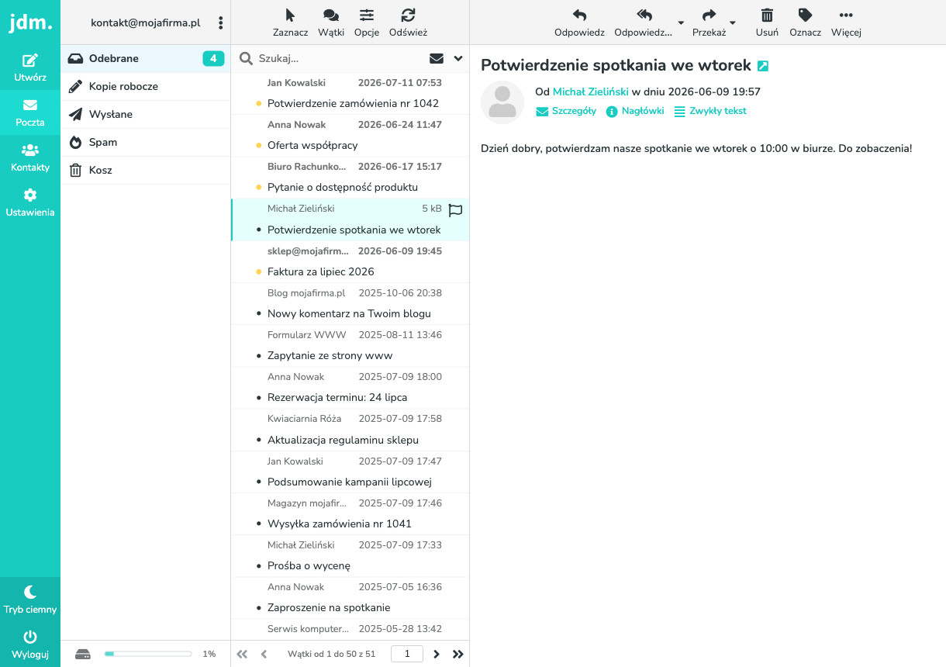Toggle Tryb ciemny dark mode
The width and height of the screenshot is (946, 667).
[30, 600]
